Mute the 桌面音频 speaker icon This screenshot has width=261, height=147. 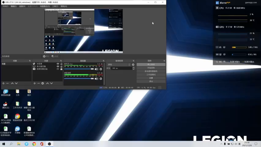[96, 79]
